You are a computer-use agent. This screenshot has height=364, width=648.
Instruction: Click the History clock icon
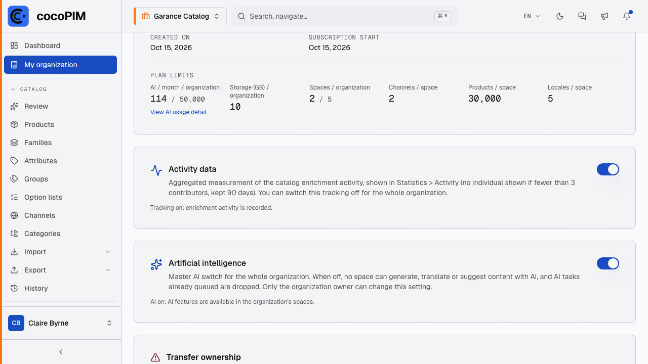click(x=14, y=288)
